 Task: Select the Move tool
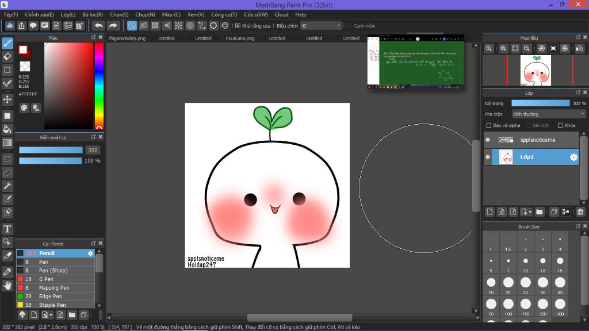click(x=7, y=99)
